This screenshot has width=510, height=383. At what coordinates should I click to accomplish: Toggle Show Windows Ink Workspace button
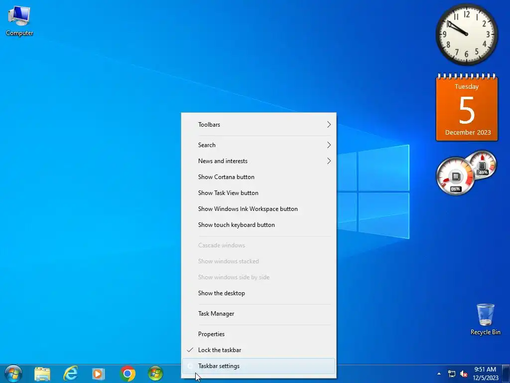tap(259, 209)
